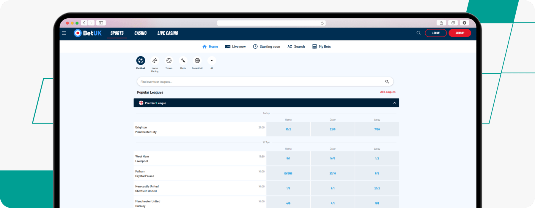This screenshot has height=208, width=535.
Task: Switch to the Live Casino tab
Action: pos(168,33)
